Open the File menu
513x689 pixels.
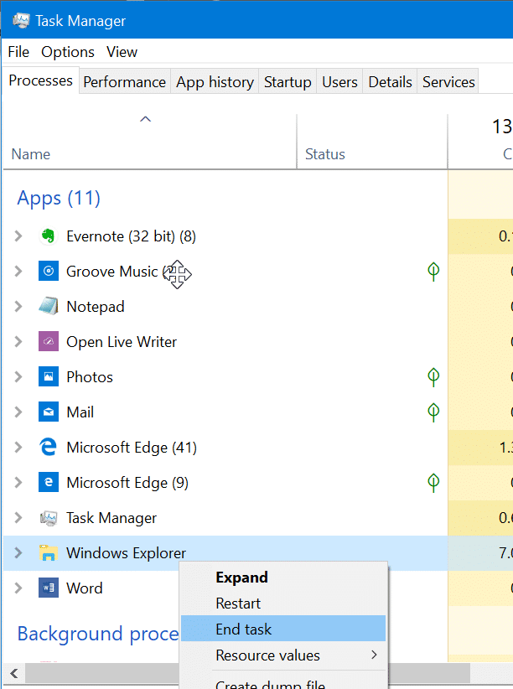18,52
